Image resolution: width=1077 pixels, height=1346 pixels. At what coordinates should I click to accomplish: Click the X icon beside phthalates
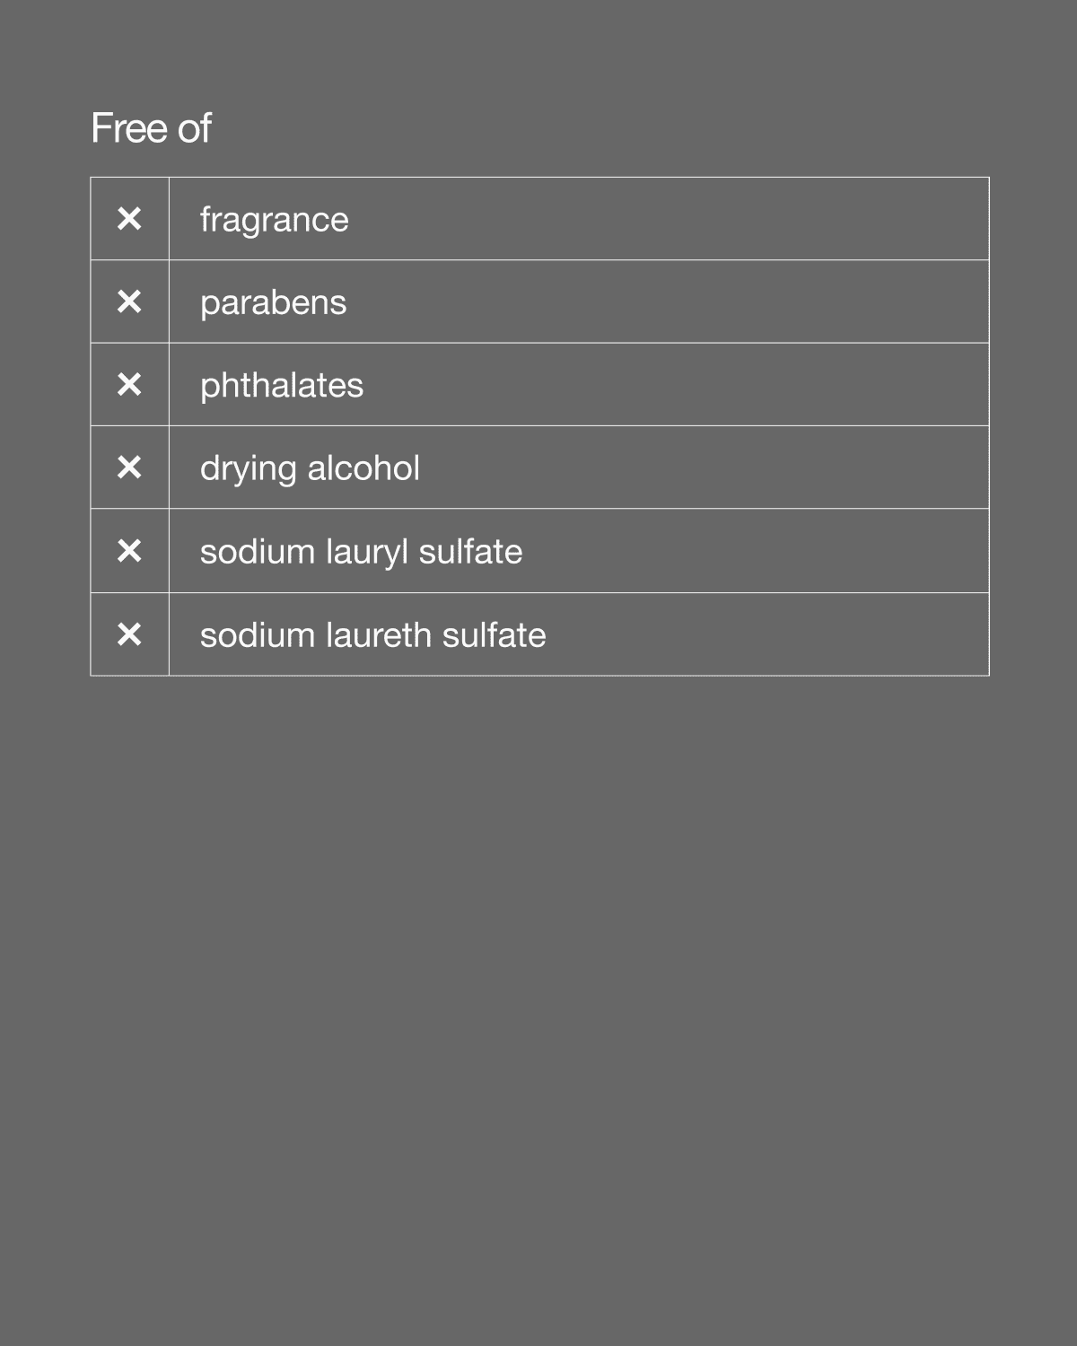(129, 385)
